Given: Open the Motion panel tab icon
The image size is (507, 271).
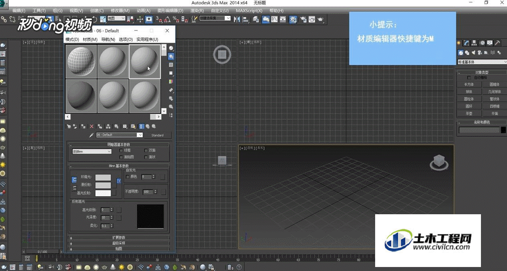Looking at the screenshot, I should pos(482,43).
